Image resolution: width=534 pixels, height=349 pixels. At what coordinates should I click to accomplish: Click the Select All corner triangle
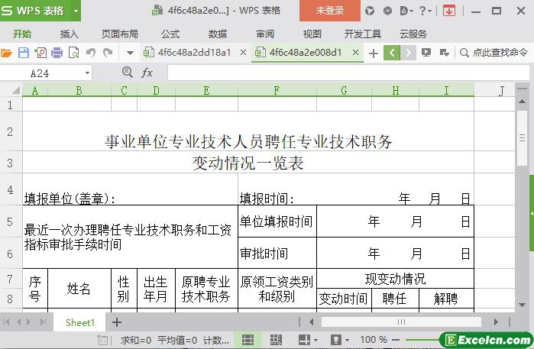coord(16,90)
